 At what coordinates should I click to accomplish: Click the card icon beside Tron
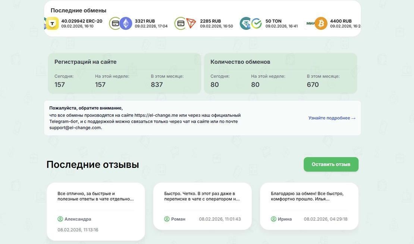point(181,24)
